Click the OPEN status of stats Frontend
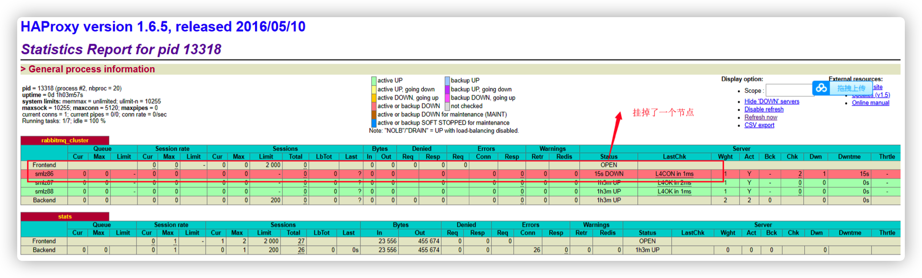922x278 pixels. tap(647, 241)
